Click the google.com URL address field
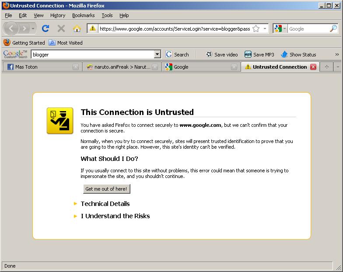The image size is (343, 272). [175, 29]
